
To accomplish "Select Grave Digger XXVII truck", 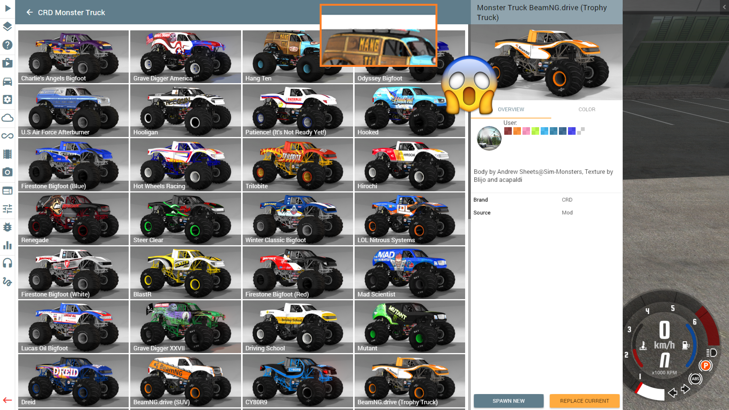I will [x=186, y=326].
